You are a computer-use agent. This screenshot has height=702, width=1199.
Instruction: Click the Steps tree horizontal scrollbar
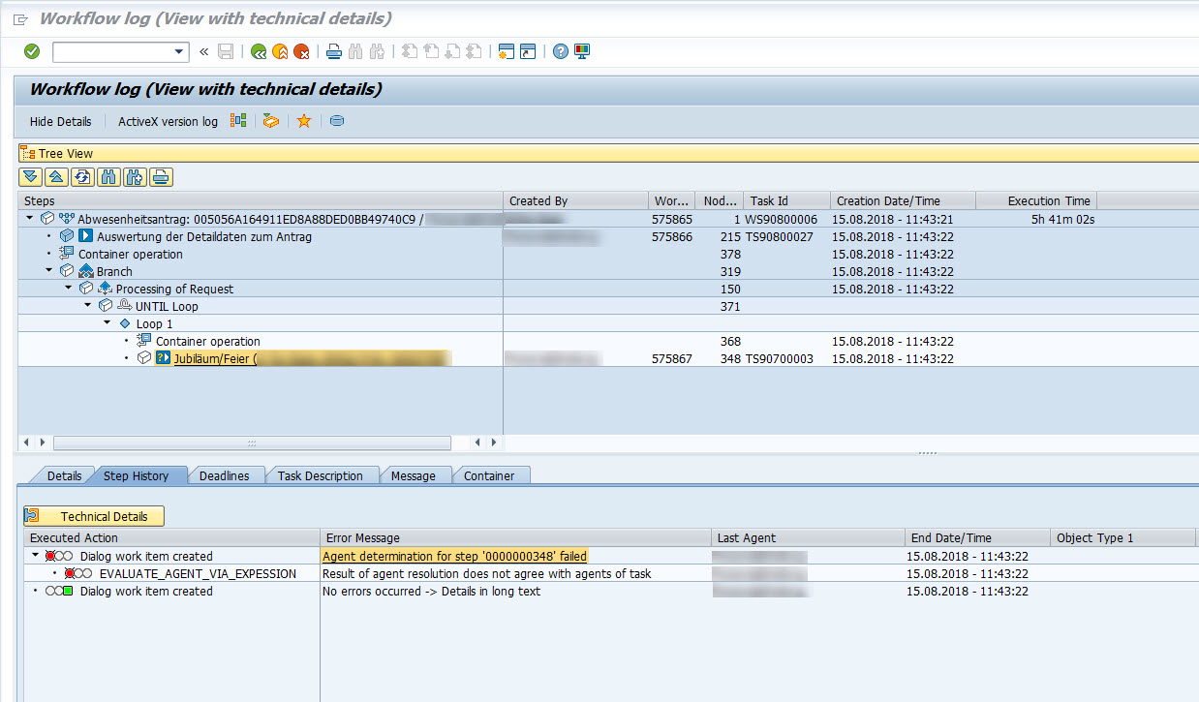(252, 443)
